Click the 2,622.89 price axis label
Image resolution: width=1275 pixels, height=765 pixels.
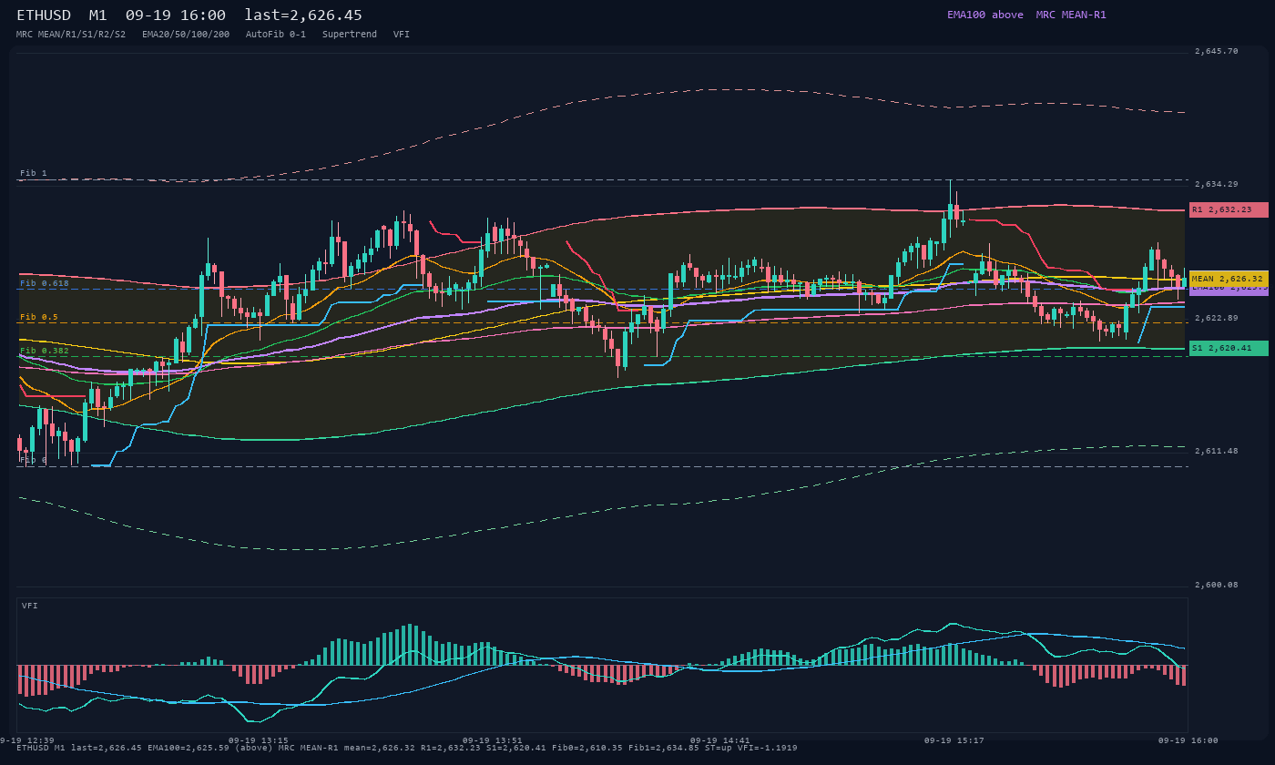tap(1216, 318)
